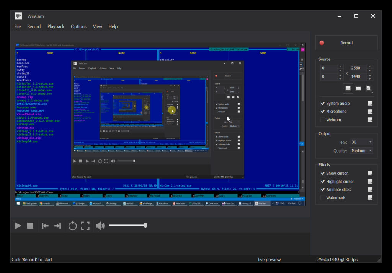The height and width of the screenshot is (273, 392).
Task: Toggle fullscreen preview icon
Action: click(x=85, y=226)
